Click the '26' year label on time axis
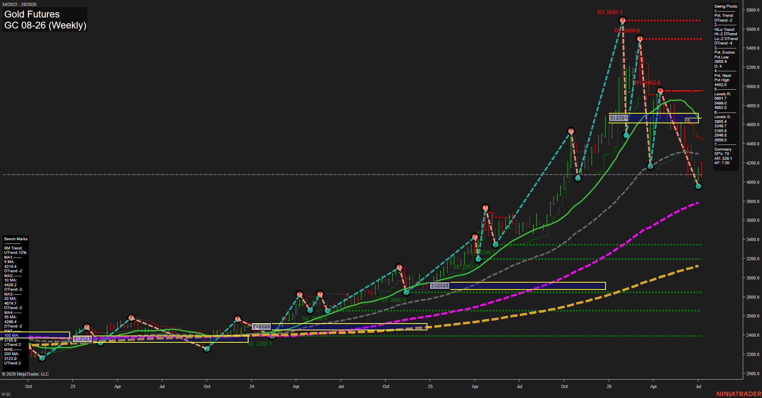Screen dimensions: 762x398 [x=609, y=386]
